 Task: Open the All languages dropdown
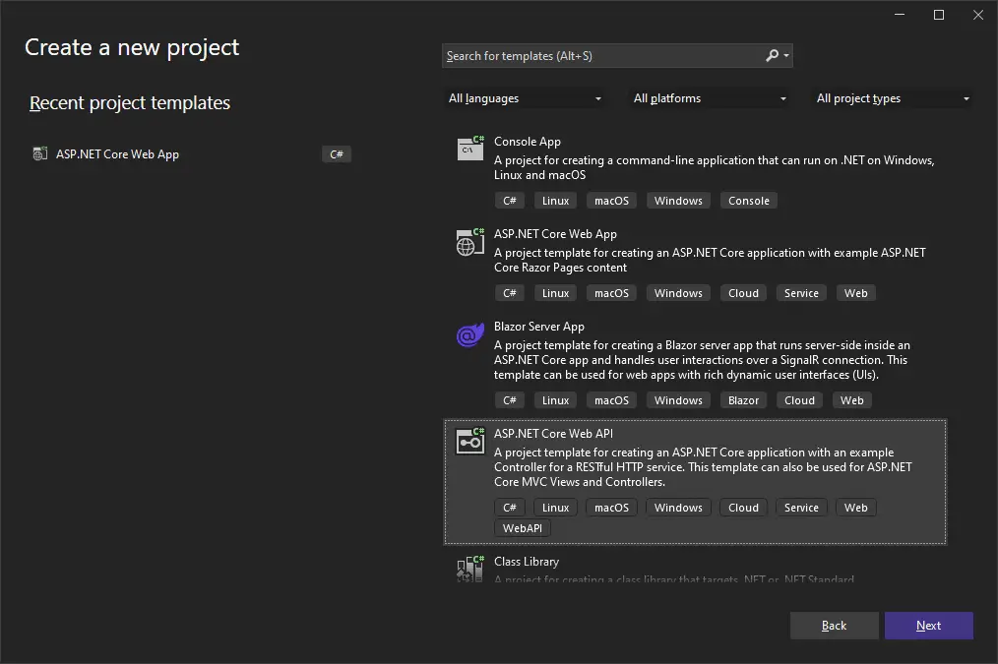(525, 98)
